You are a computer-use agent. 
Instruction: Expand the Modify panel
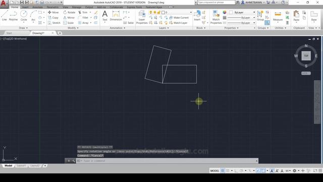click(73, 28)
